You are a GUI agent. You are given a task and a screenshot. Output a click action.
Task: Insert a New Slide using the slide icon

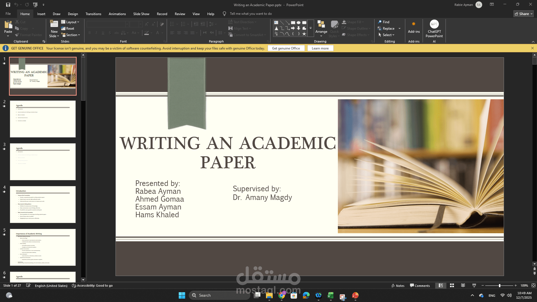coord(54,24)
